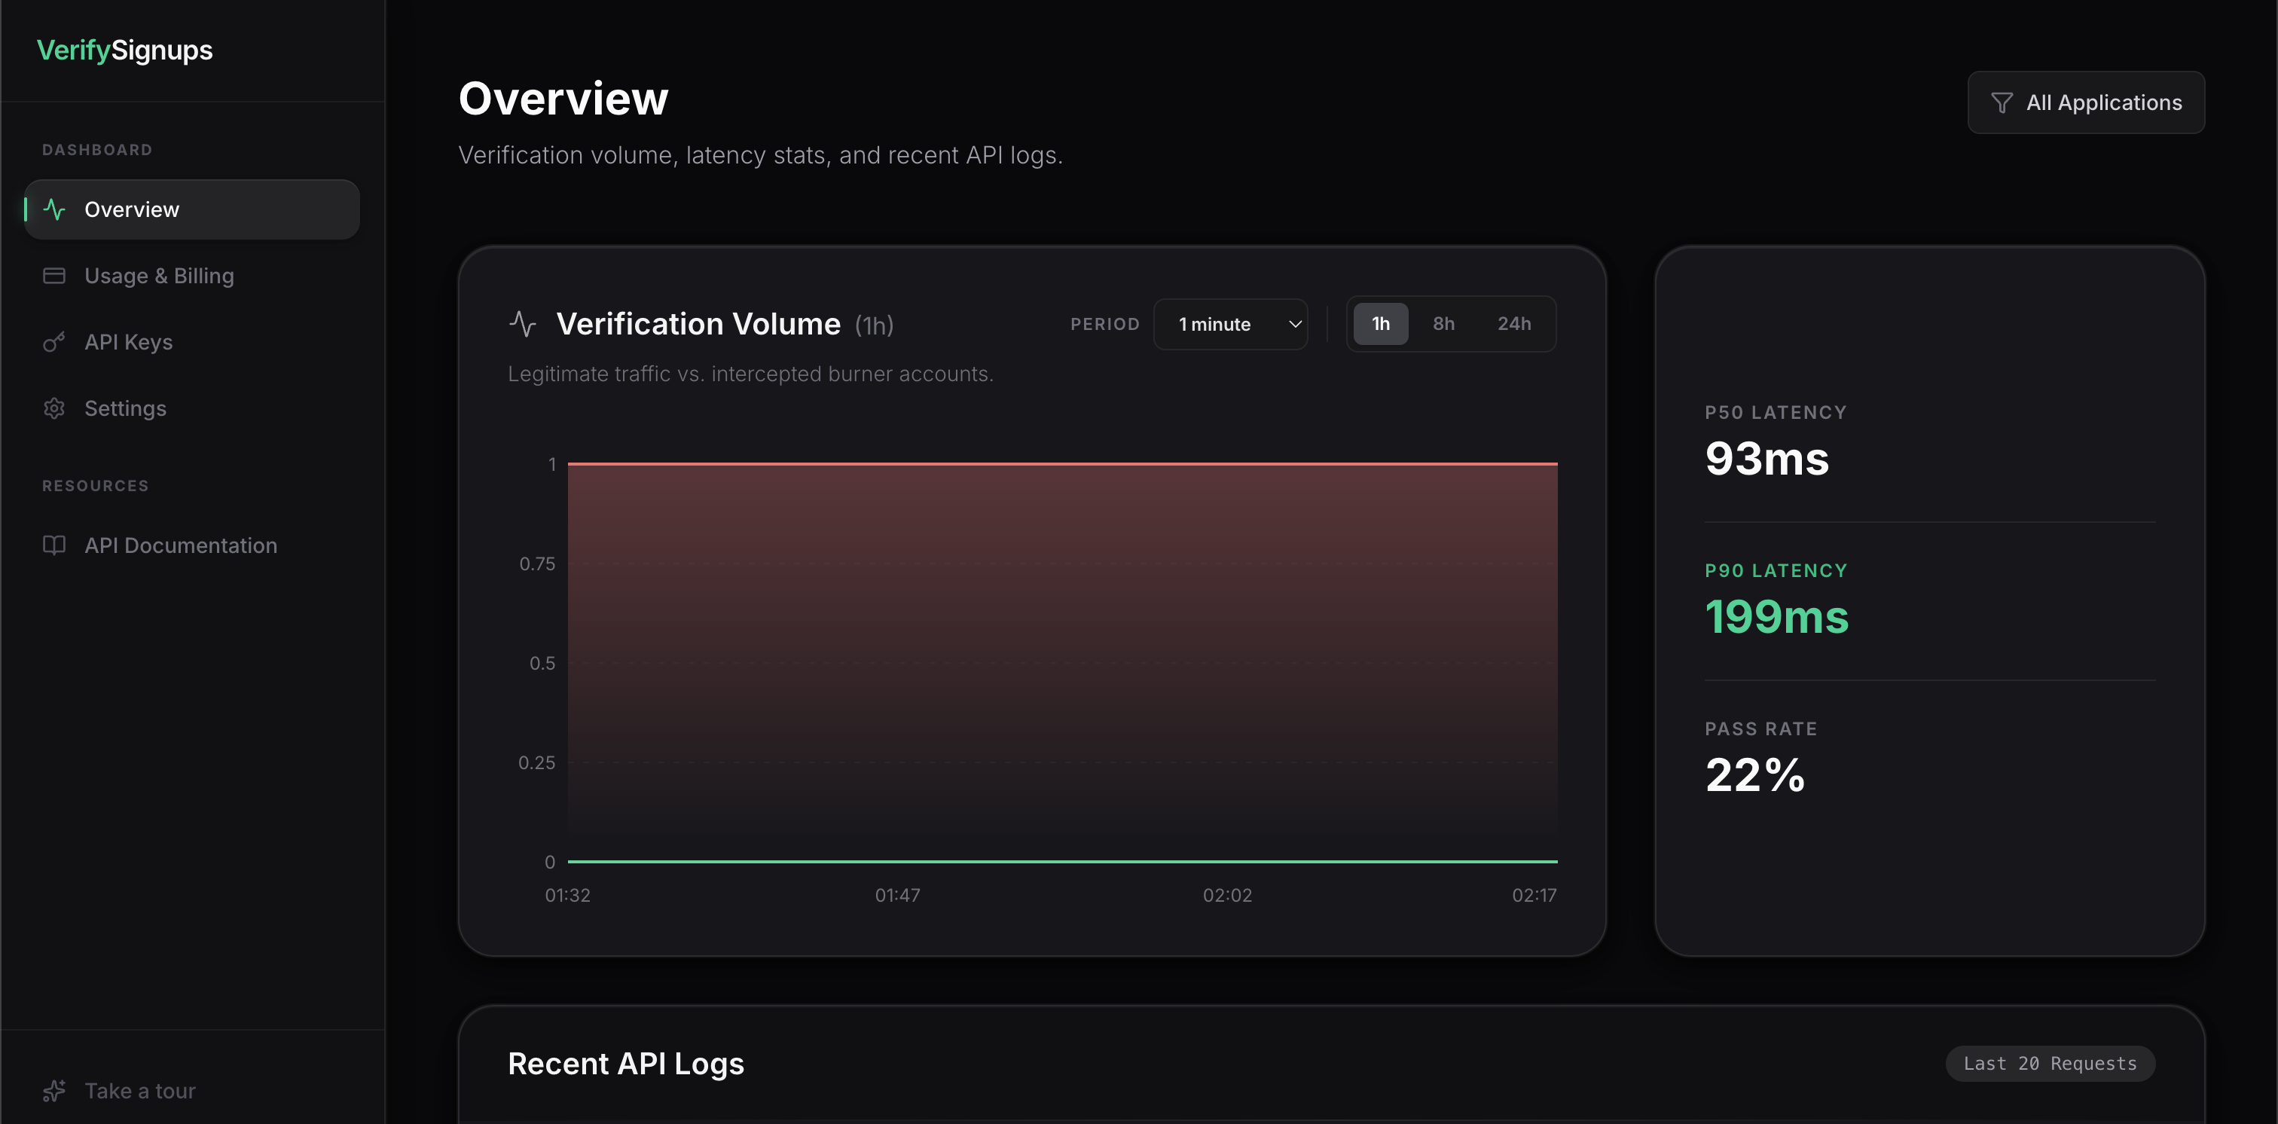
Task: Click the API Documentation book icon
Action: click(x=55, y=545)
